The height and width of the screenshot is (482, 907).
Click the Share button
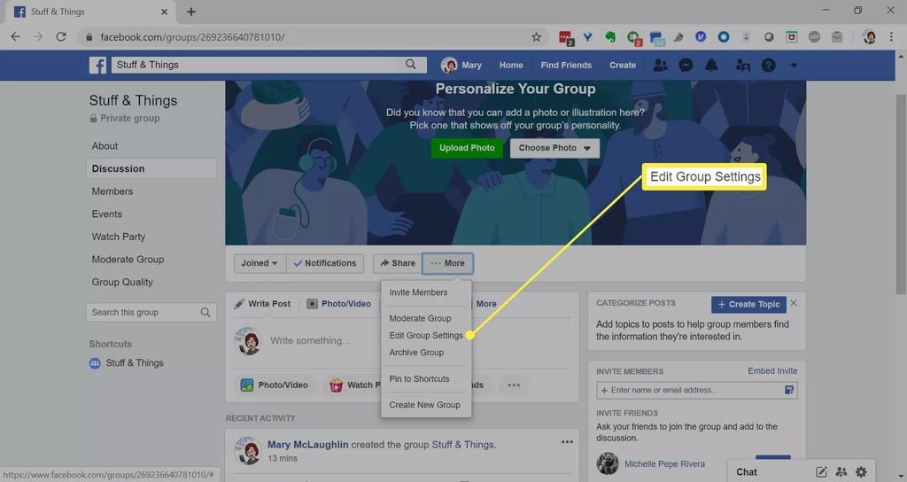click(x=398, y=263)
